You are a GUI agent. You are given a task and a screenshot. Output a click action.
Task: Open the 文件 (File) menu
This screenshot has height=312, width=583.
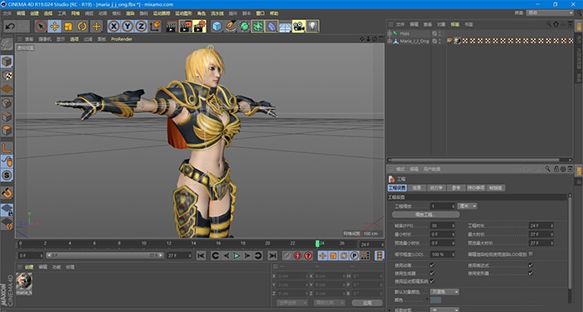[7, 13]
